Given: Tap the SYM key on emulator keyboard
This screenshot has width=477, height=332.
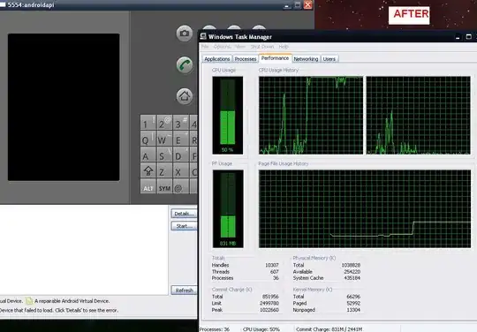Looking at the screenshot, I should coord(164,188).
